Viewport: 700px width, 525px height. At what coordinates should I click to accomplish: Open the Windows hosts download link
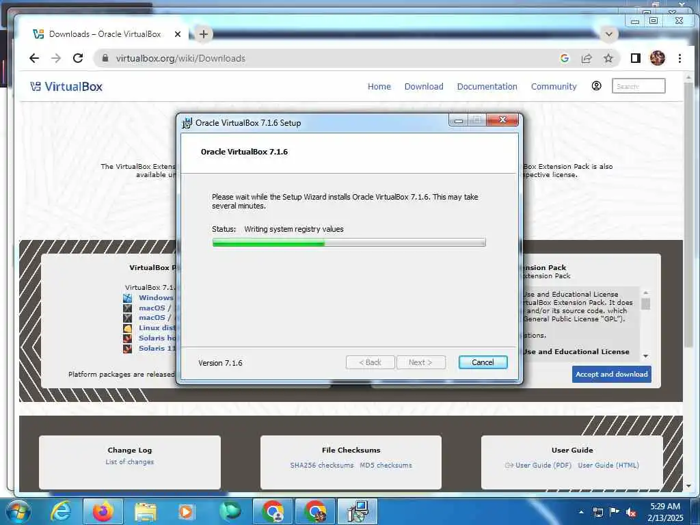(156, 297)
